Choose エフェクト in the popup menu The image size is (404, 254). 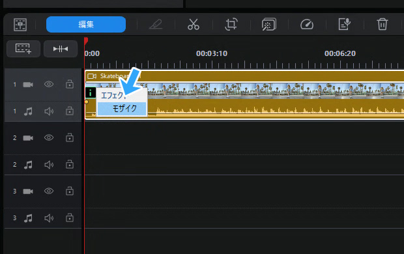click(x=113, y=96)
